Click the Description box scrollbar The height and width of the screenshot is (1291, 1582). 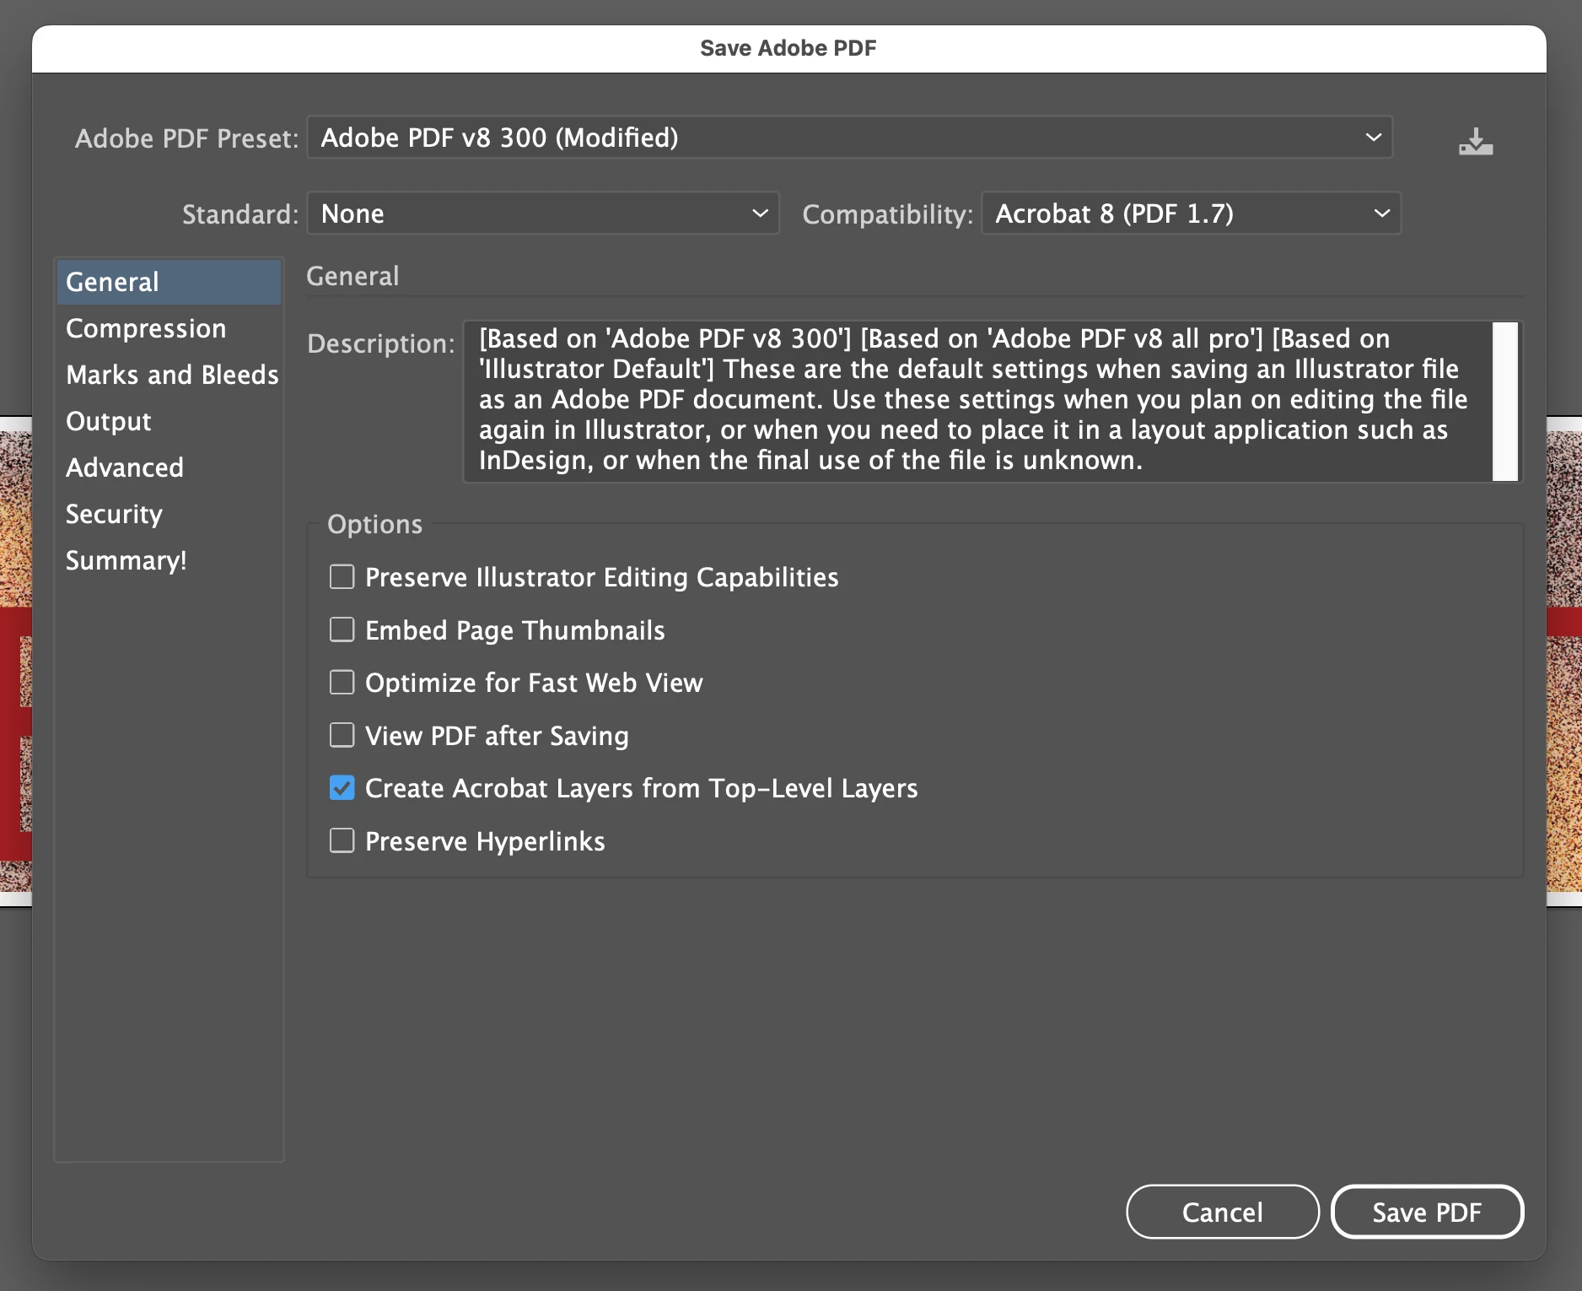(1504, 401)
